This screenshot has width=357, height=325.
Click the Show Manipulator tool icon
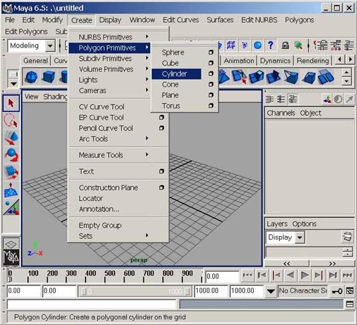(x=11, y=207)
